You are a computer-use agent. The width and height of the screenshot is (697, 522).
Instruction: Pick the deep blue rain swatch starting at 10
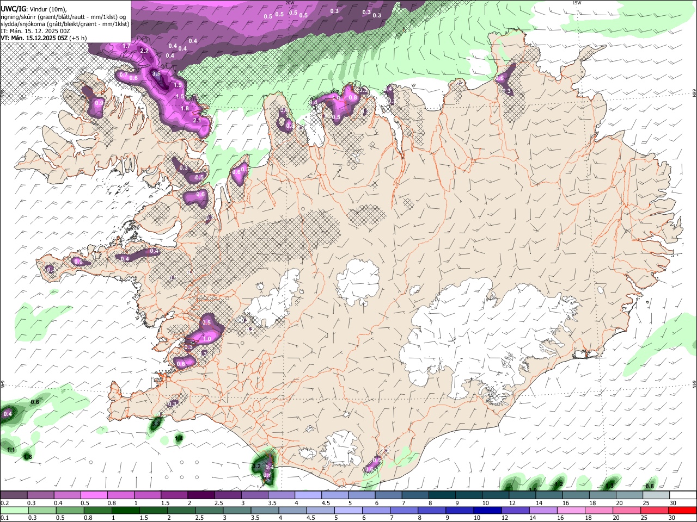487,510
